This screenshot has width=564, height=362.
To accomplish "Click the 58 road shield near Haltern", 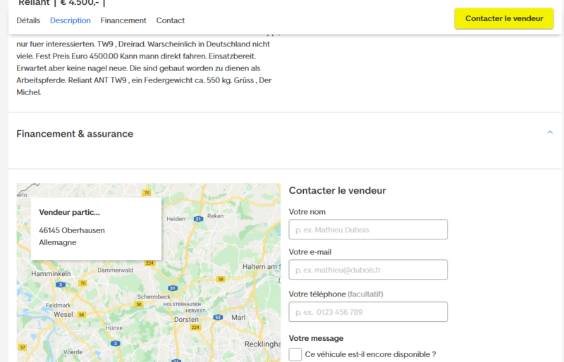I will pos(221,279).
